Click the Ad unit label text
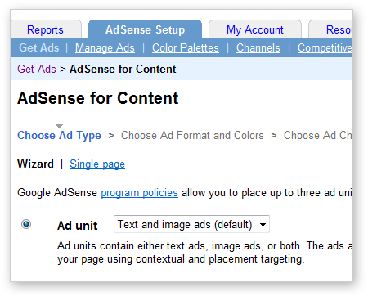 pos(78,226)
